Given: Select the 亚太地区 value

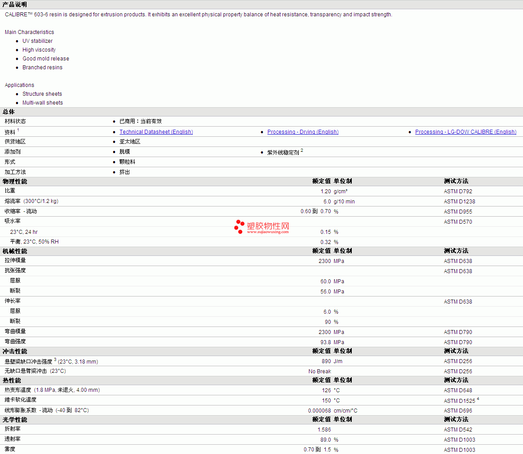Looking at the screenshot, I should tap(130, 142).
